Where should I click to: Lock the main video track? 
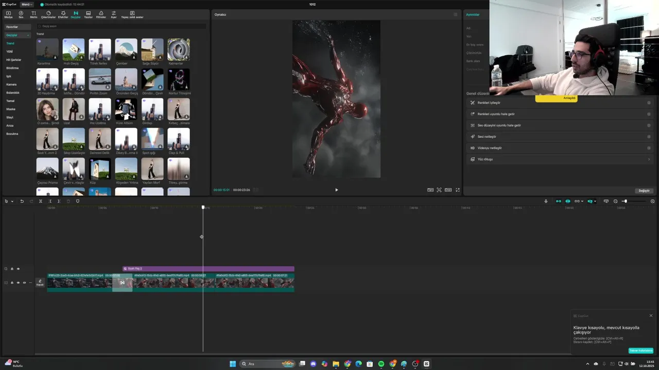pyautogui.click(x=12, y=283)
